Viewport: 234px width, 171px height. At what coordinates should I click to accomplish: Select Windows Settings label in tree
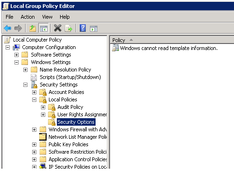click(x=51, y=62)
